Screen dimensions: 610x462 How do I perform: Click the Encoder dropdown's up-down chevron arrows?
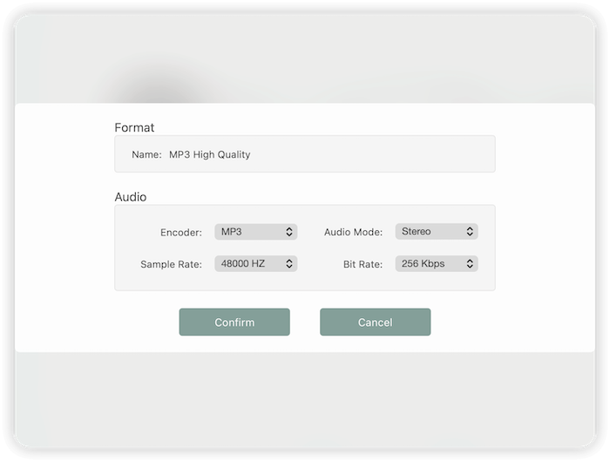289,232
